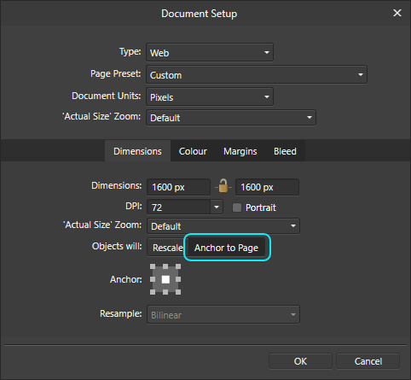
Task: Switch to the Colour tab
Action: pos(193,151)
